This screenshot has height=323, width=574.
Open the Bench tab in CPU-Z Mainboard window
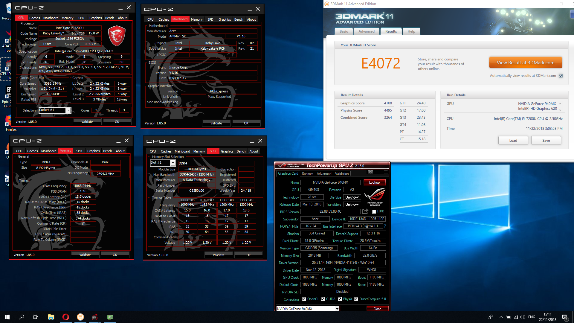(239, 19)
